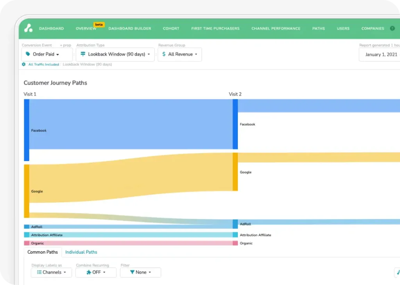
Task: Open the Channel Performance menu item
Action: [x=276, y=28]
